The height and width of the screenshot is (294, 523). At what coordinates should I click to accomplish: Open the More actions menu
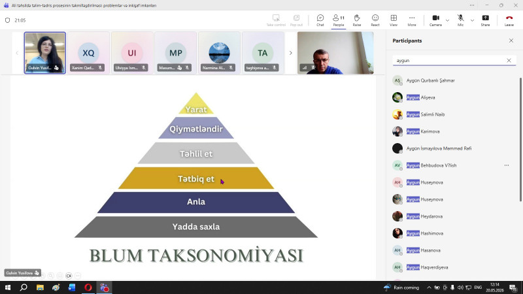click(412, 20)
